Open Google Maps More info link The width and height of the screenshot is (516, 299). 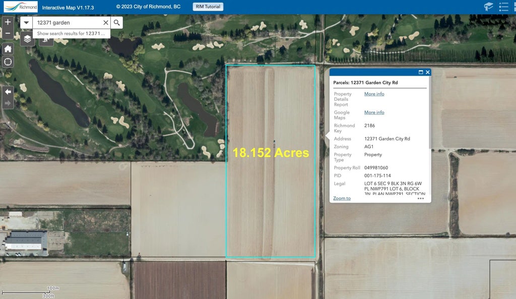click(x=374, y=112)
